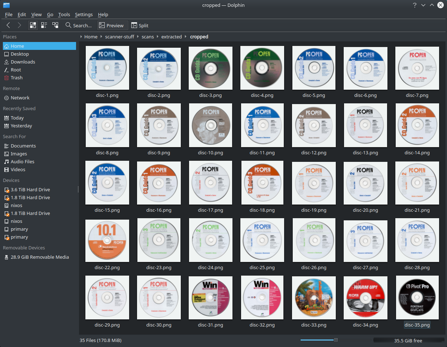
Task: Select Home in Places panel
Action: 39,46
